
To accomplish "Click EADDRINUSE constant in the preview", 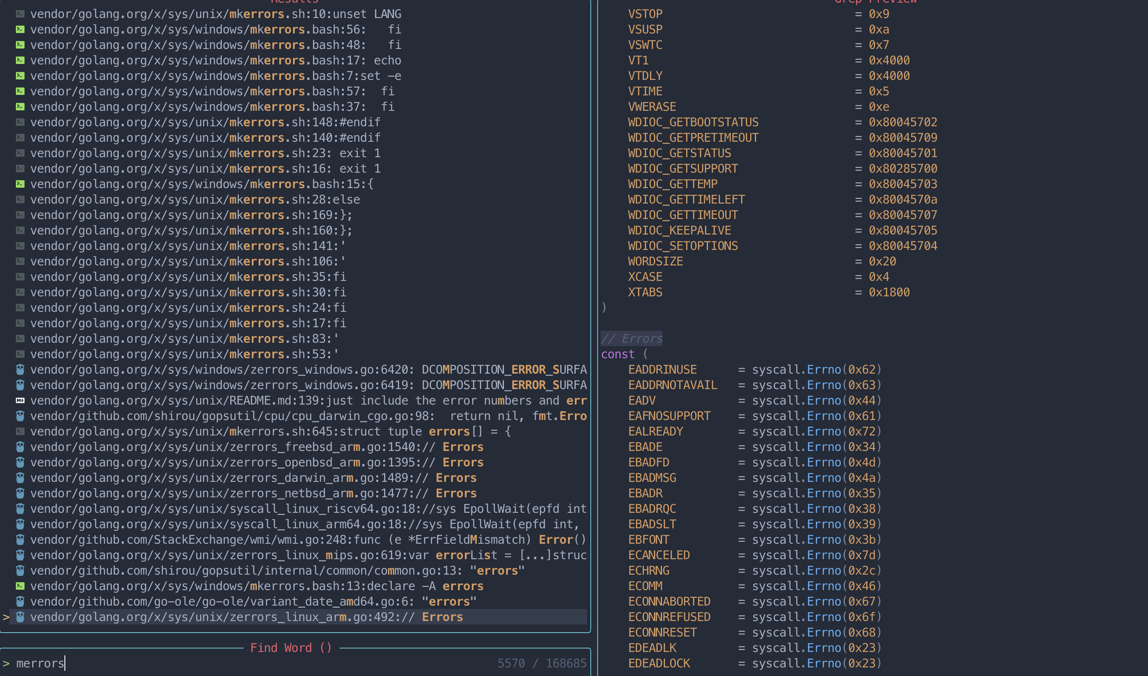I will point(663,370).
